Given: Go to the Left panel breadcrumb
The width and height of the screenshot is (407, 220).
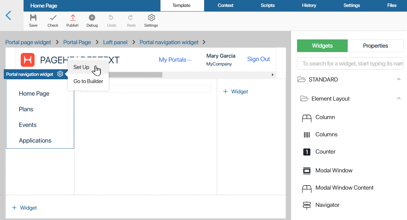Looking at the screenshot, I should click(115, 42).
